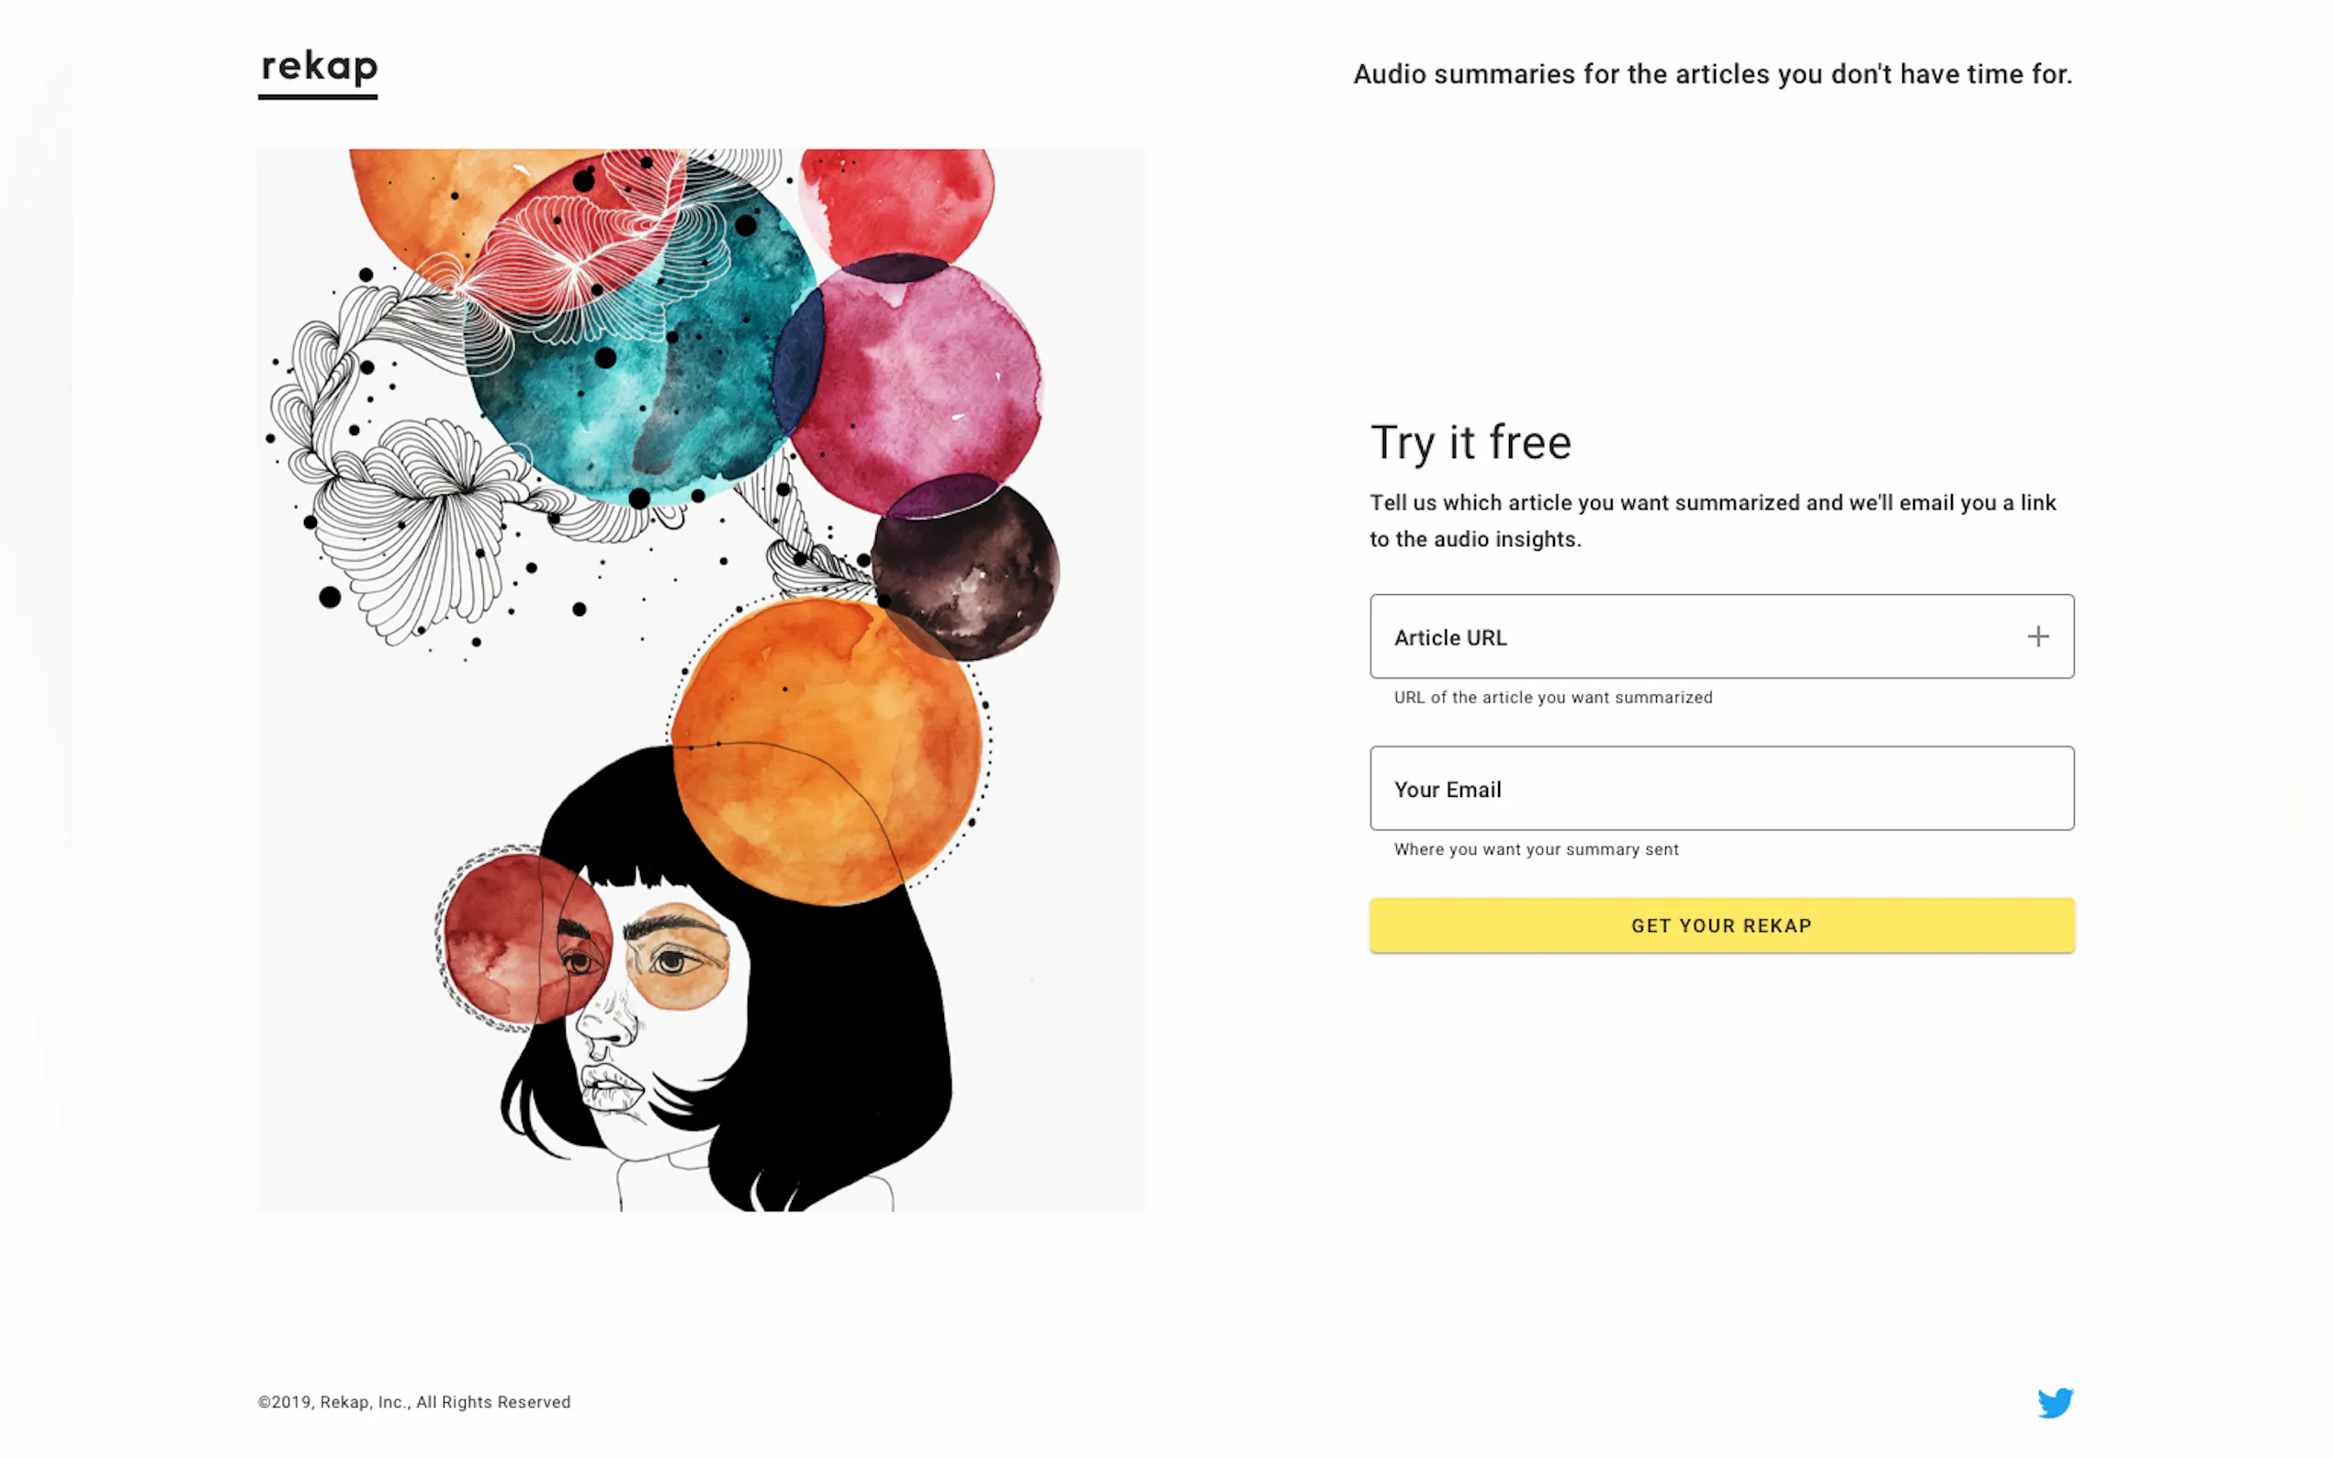The height and width of the screenshot is (1458, 2333).
Task: Click the rekap logo
Action: pyautogui.click(x=319, y=73)
